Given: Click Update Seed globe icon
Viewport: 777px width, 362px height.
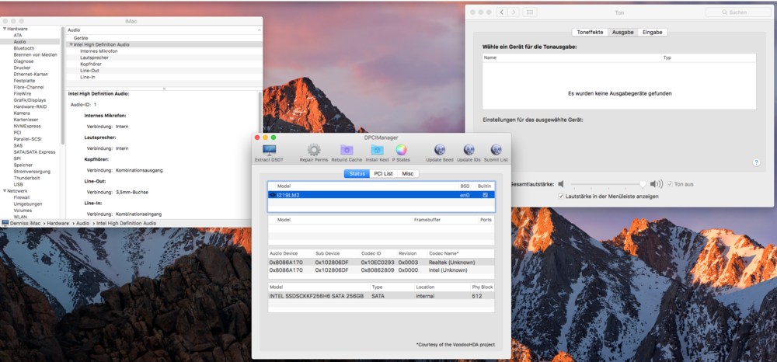Looking at the screenshot, I should tap(440, 150).
